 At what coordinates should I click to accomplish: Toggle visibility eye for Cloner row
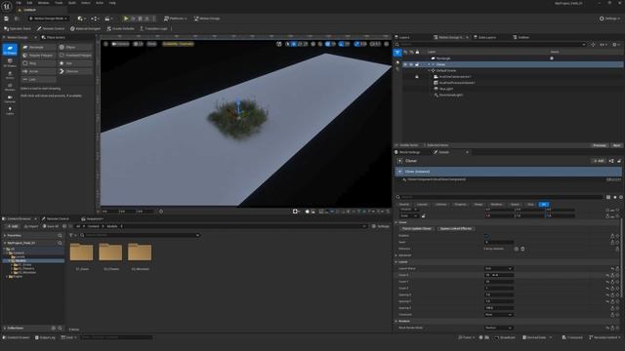tap(405, 64)
